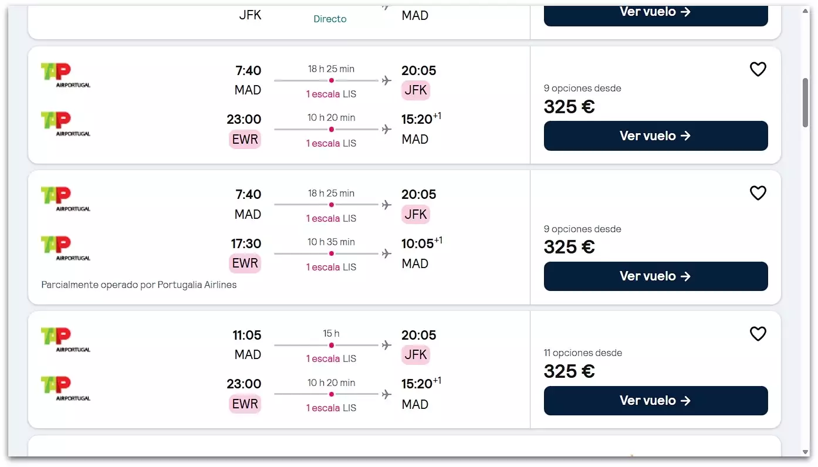Click the Directo label on the top flight
The height and width of the screenshot is (467, 818).
[x=330, y=19]
